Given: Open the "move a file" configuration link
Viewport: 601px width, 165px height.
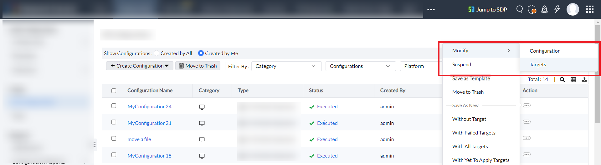Looking at the screenshot, I should click(139, 139).
